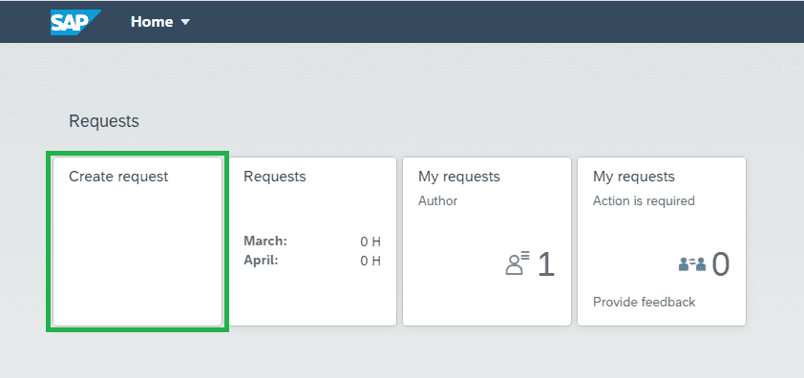Click the Requests tile title text
804x378 pixels.
[275, 177]
